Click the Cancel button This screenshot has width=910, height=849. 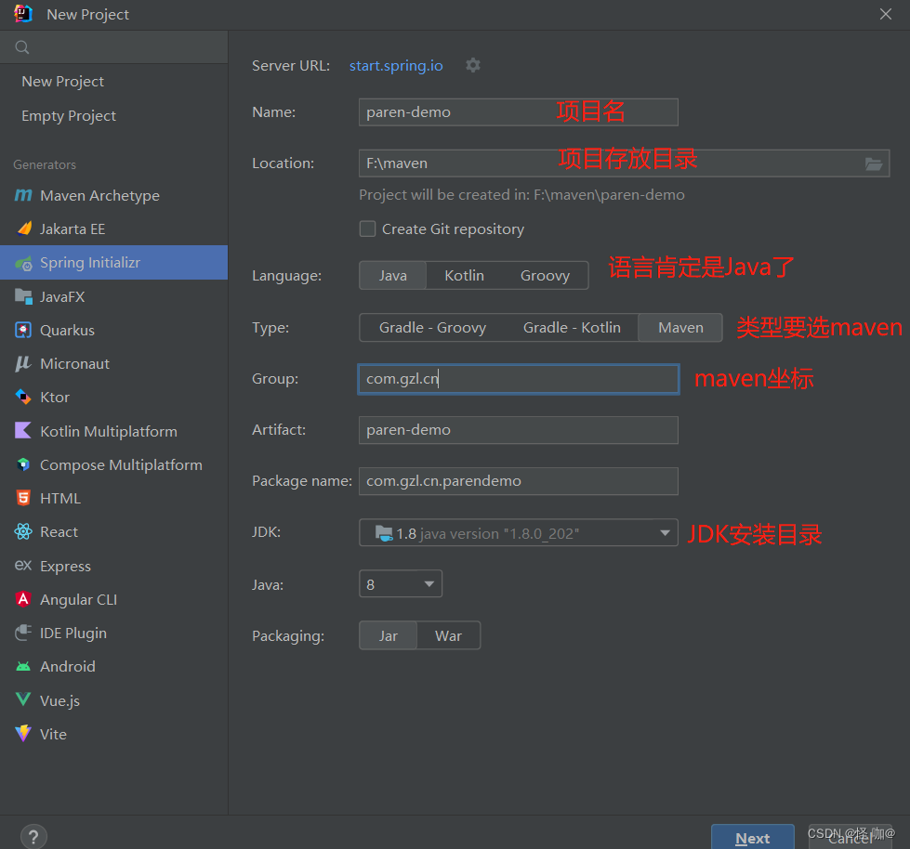pos(851,838)
